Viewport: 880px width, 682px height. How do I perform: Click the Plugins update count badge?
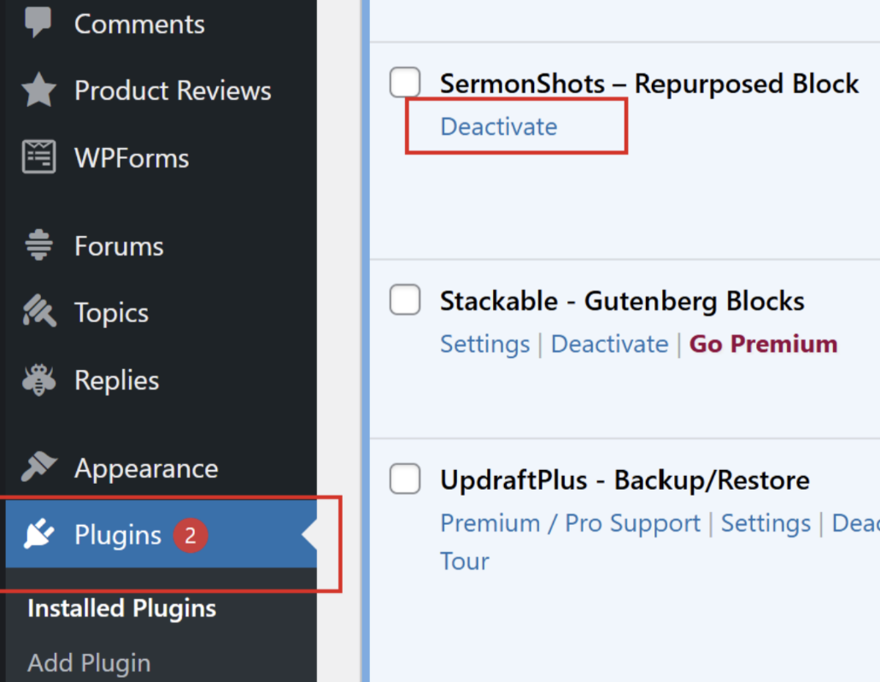(x=191, y=536)
